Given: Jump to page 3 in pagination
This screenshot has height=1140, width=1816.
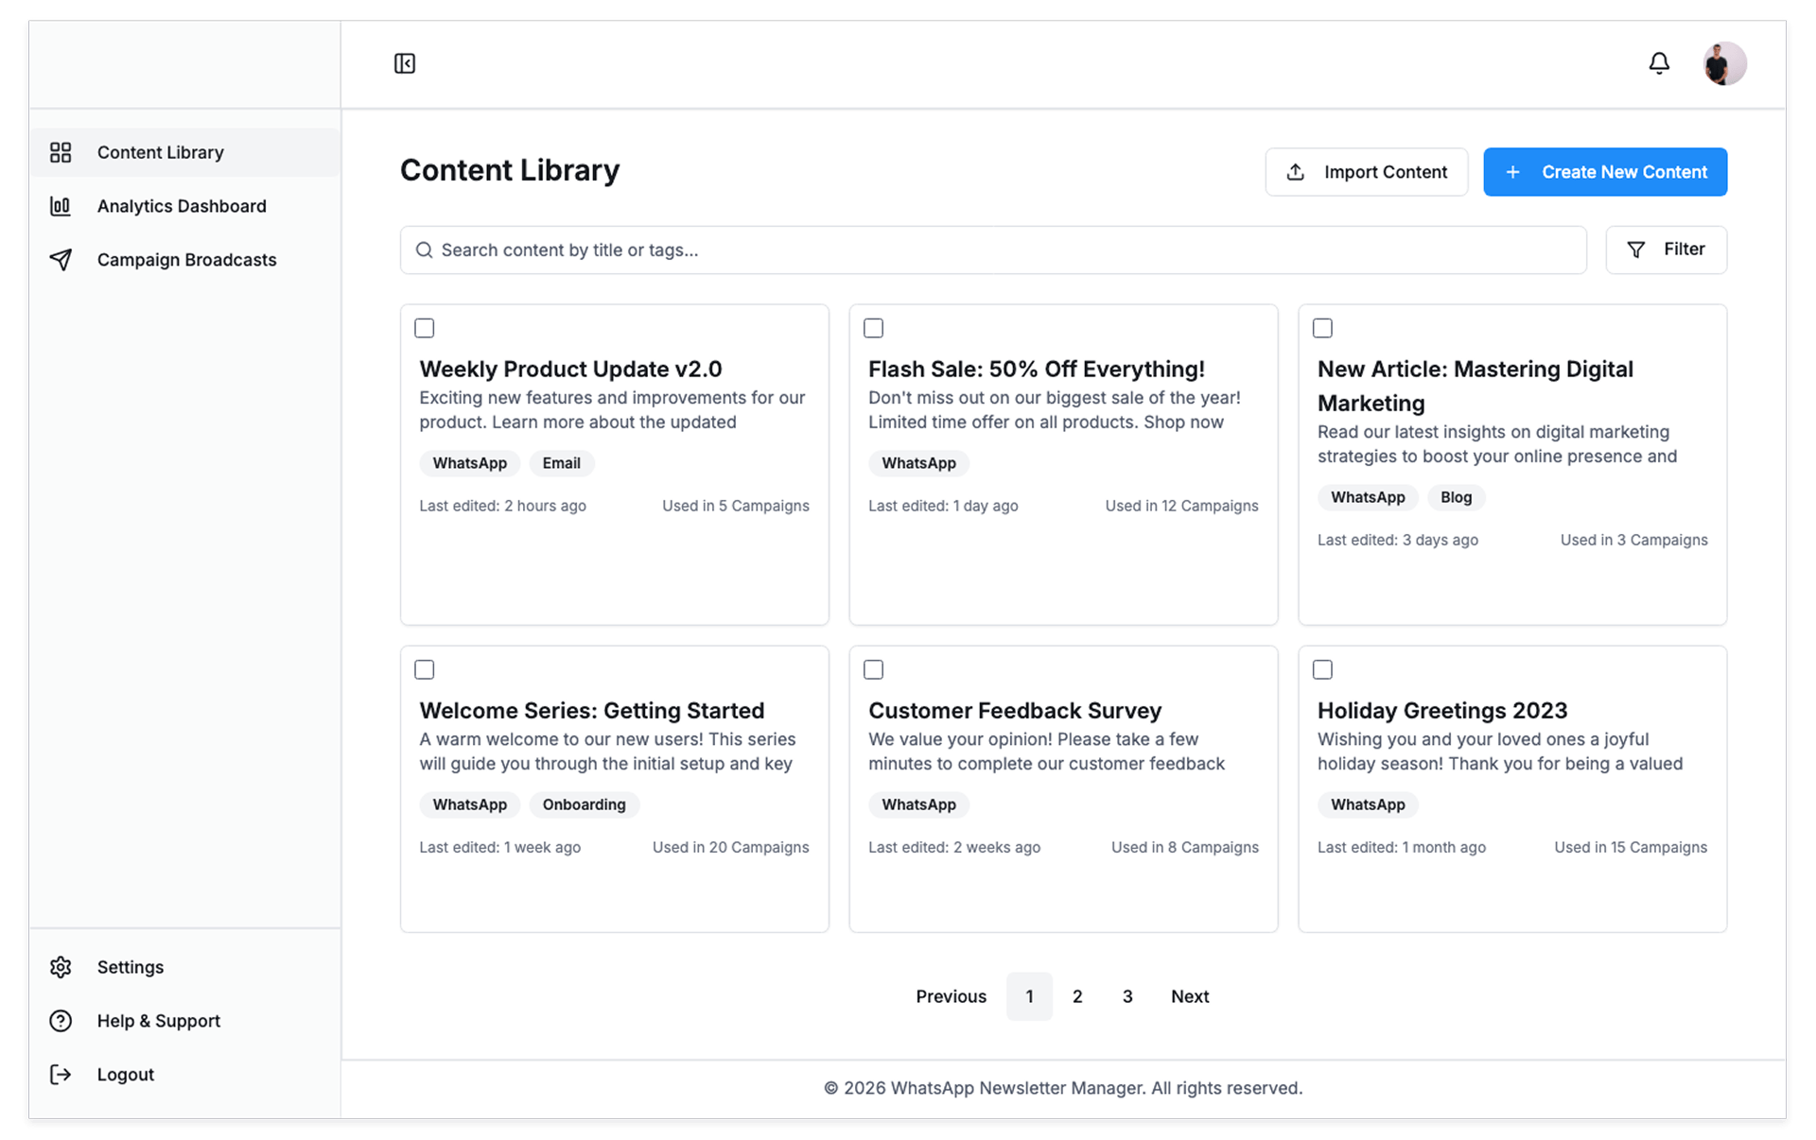Looking at the screenshot, I should tap(1127, 996).
